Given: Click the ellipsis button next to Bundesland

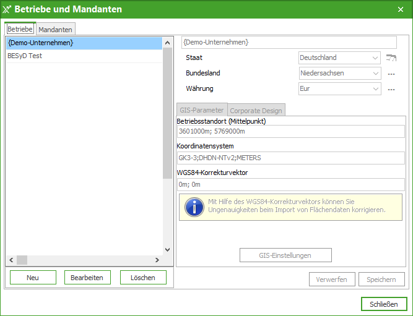Looking at the screenshot, I should pos(391,74).
